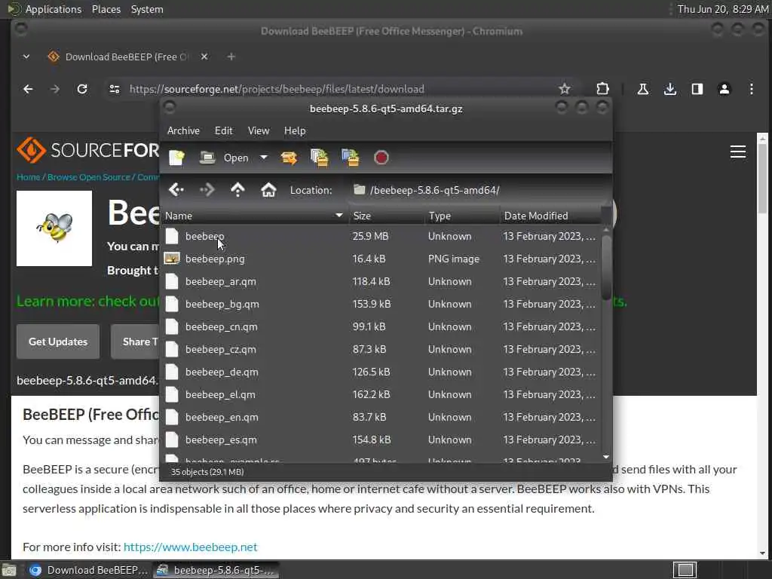The width and height of the screenshot is (772, 579).
Task: Open the Archive menu
Action: click(x=183, y=130)
